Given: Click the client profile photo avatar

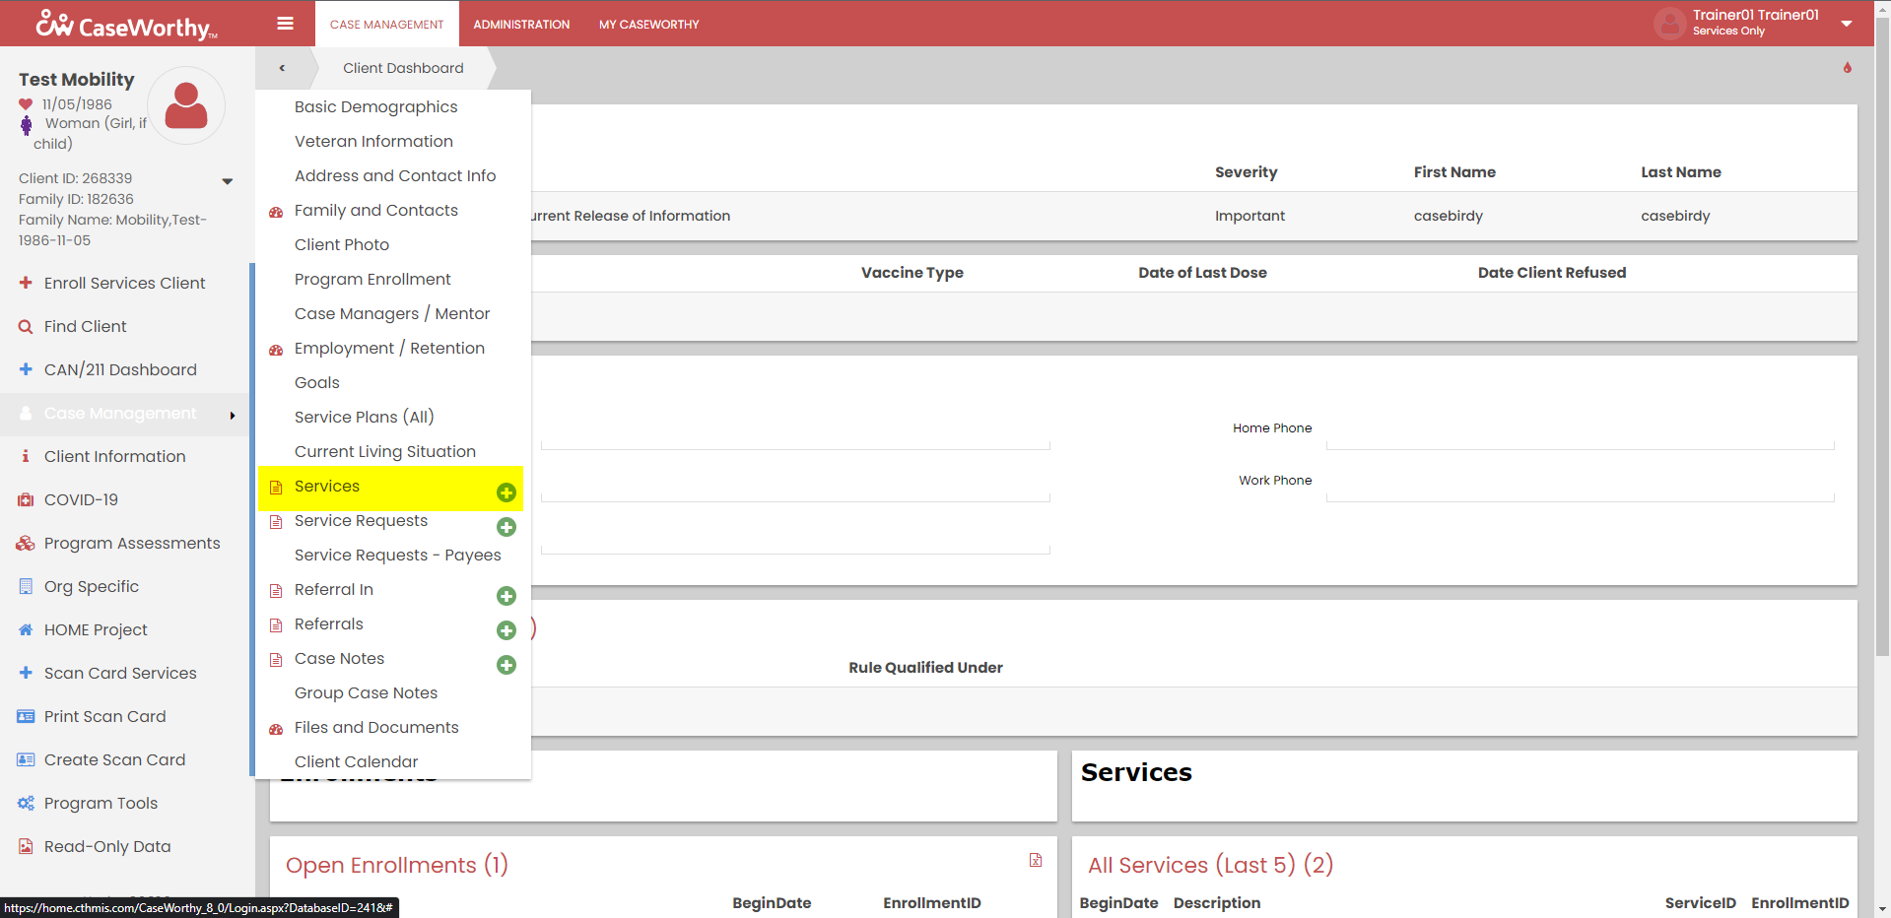Looking at the screenshot, I should point(186,105).
